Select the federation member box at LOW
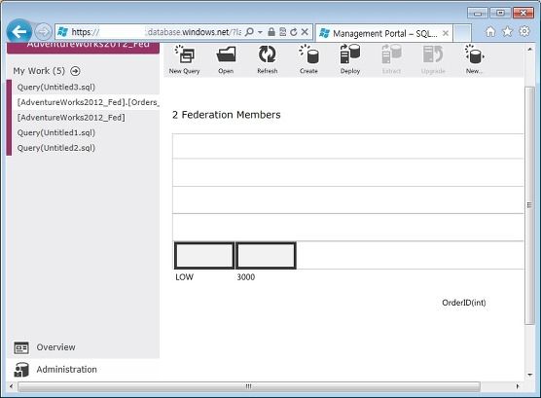 pyautogui.click(x=204, y=255)
